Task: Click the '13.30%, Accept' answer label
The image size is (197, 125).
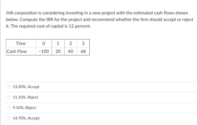Action: click(x=26, y=87)
